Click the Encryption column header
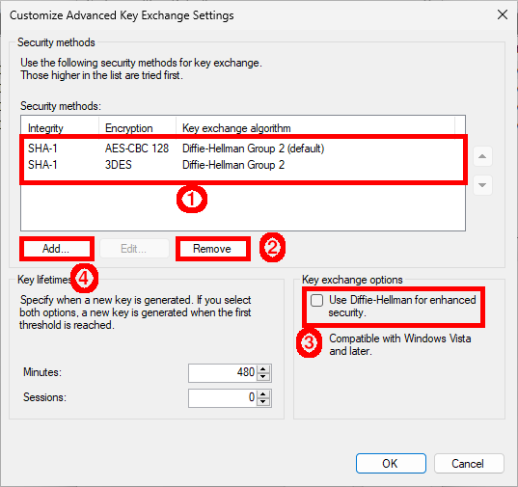 pos(137,128)
